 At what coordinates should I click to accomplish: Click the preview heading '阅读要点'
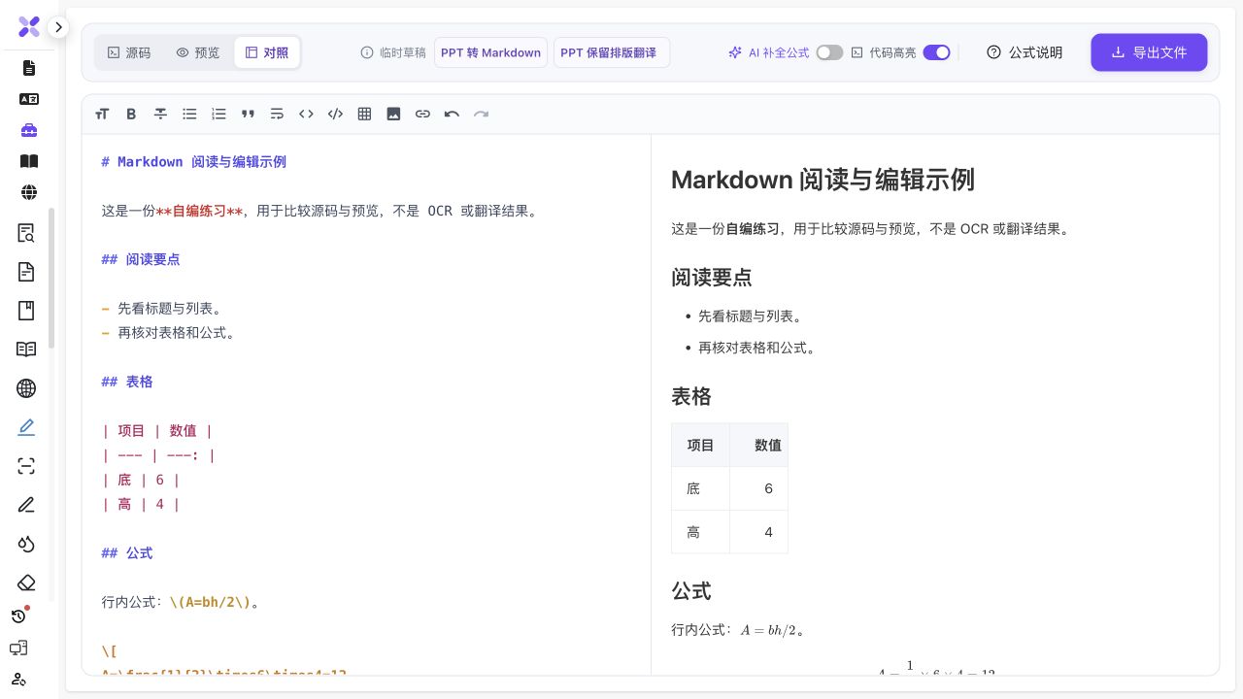click(712, 277)
